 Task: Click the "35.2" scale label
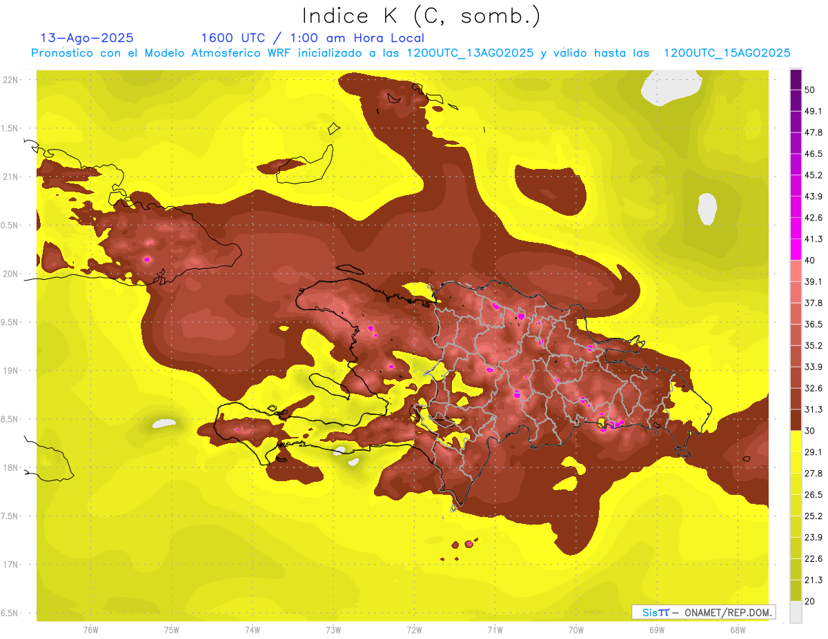coord(813,345)
